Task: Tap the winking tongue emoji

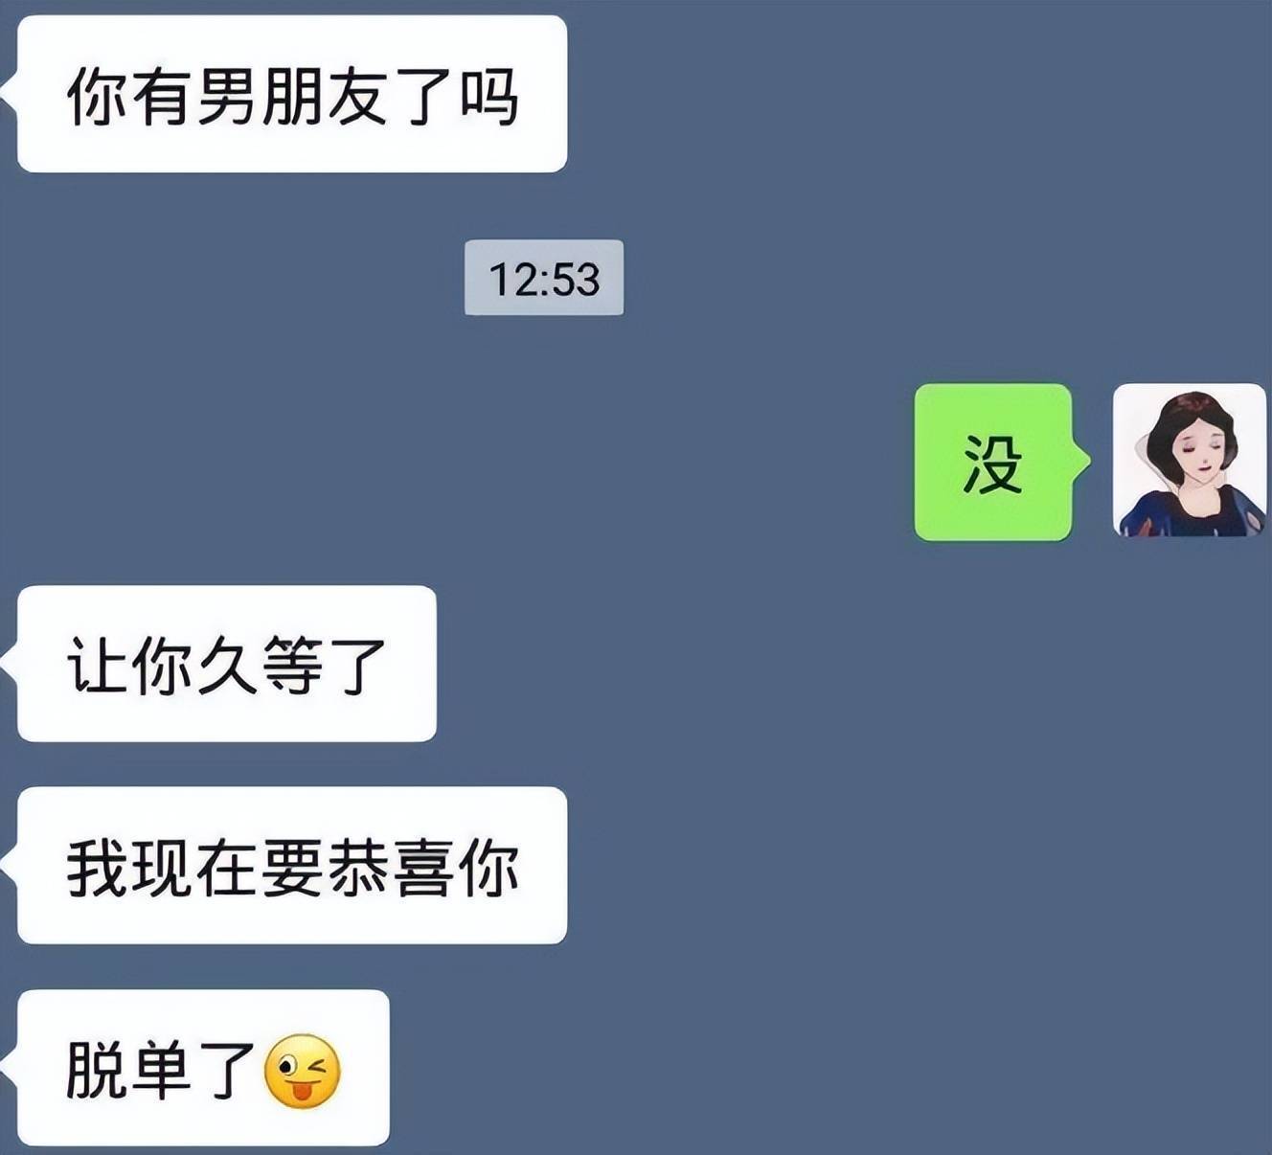Action: pos(302,1072)
